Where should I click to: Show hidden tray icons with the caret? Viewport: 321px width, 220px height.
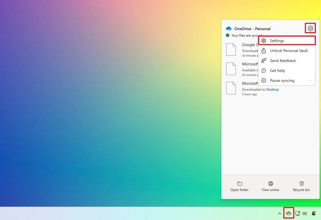[x=280, y=213]
